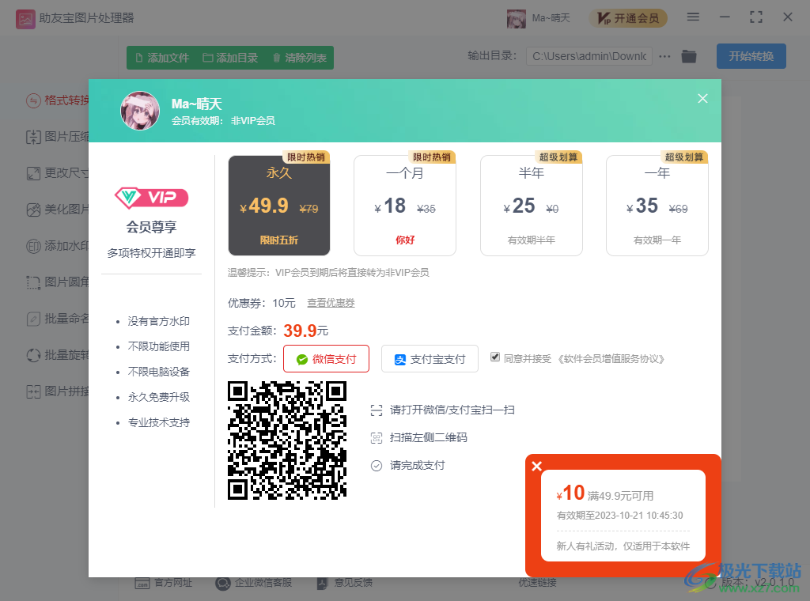Click the 温馨提示 VIP expiry notice text
This screenshot has width=810, height=601.
tap(328, 273)
